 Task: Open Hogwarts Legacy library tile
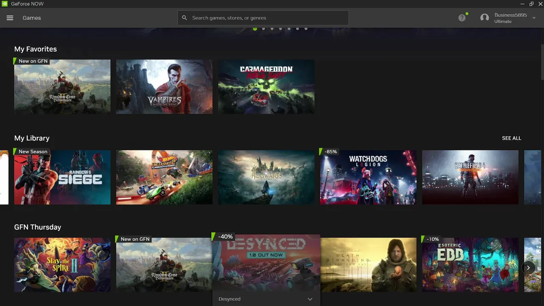coord(266,177)
